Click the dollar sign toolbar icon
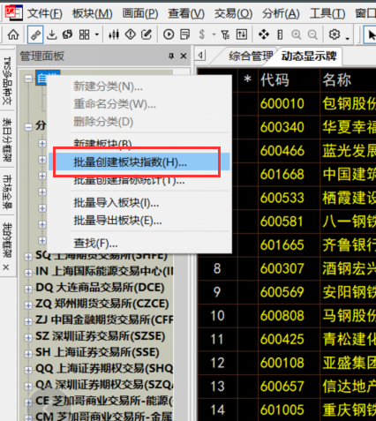The height and width of the screenshot is (421, 376). click(x=201, y=34)
